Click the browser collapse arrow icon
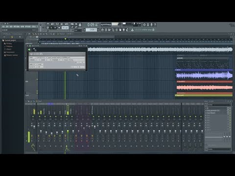 (20, 37)
